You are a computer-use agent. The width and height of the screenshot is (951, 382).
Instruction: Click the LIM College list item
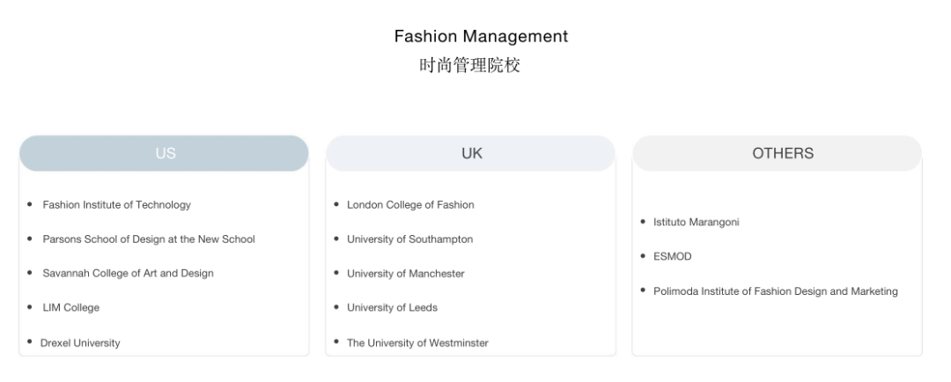tap(70, 308)
